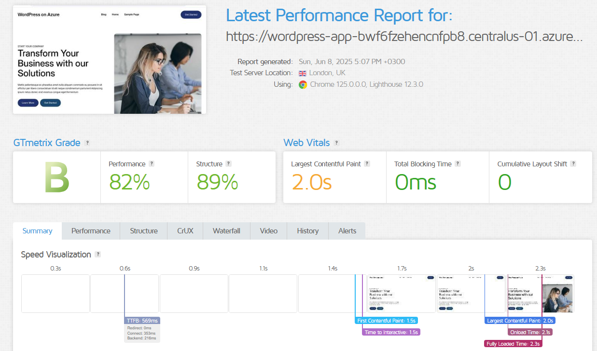597x351 pixels.
Task: Click the Largest Contentful Paint help icon
Action: (x=367, y=164)
